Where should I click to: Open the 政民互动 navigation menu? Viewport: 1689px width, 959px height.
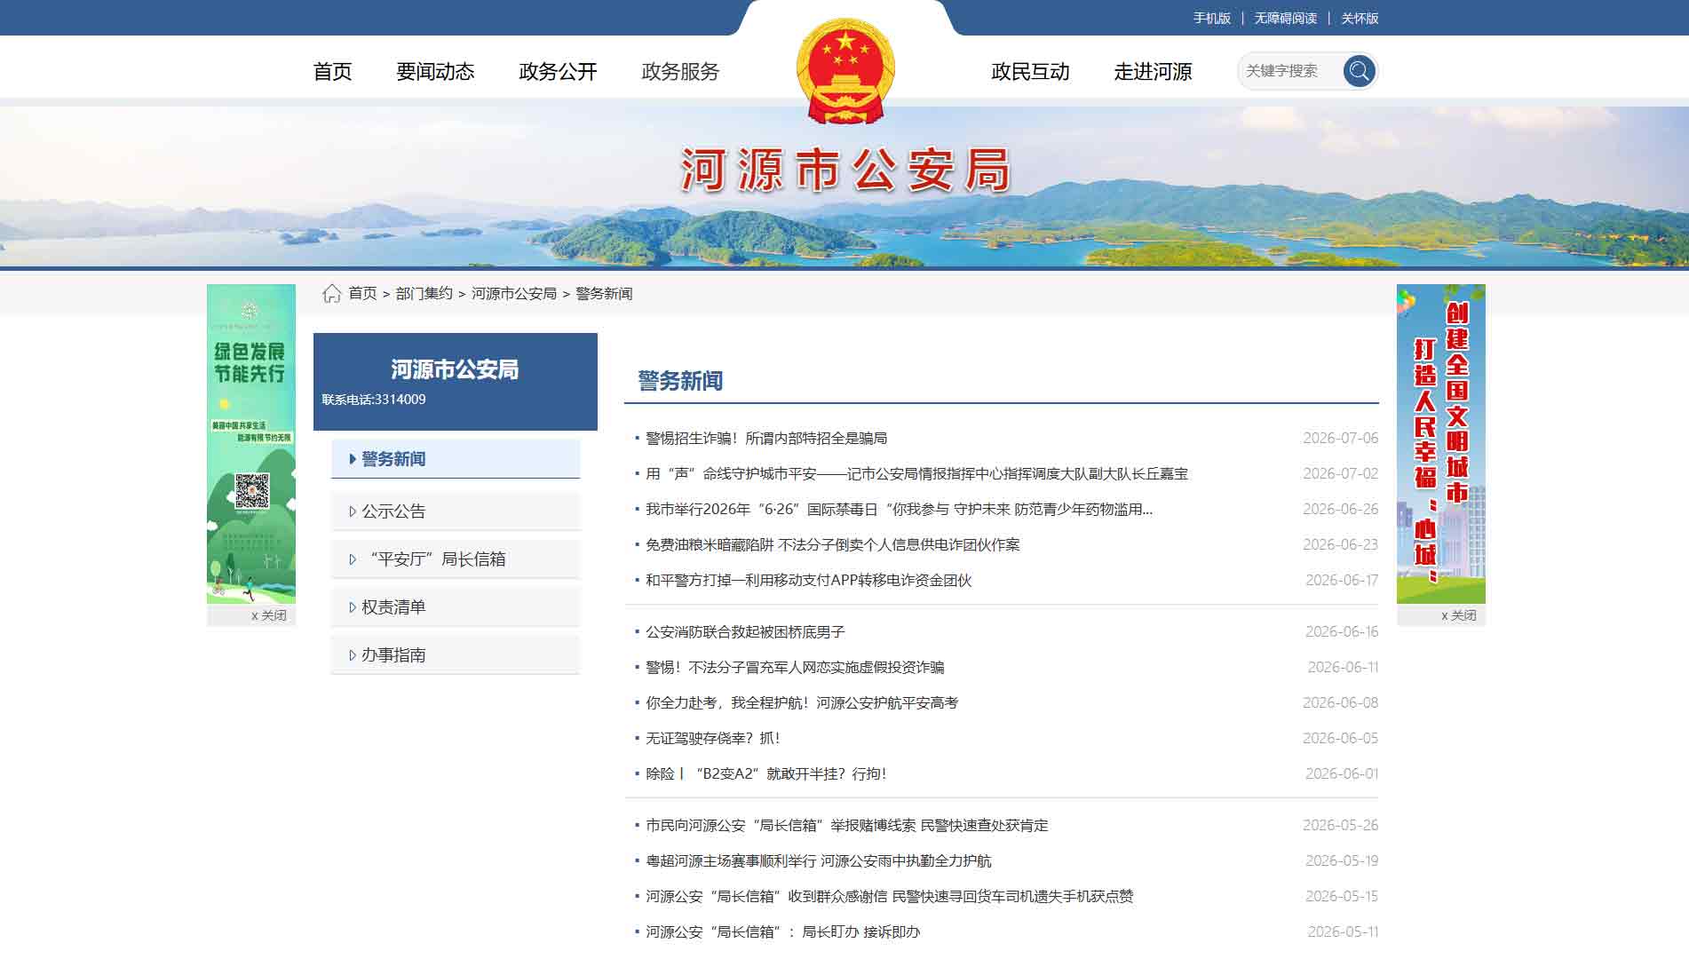[1030, 72]
